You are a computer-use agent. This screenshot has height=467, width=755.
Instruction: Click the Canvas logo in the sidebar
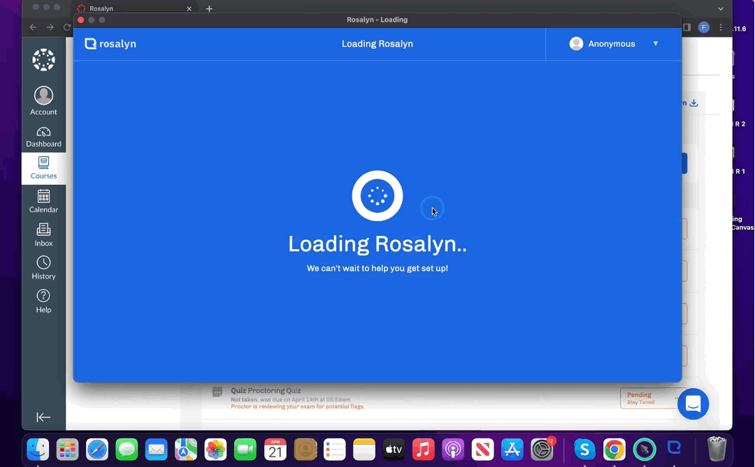pos(43,60)
